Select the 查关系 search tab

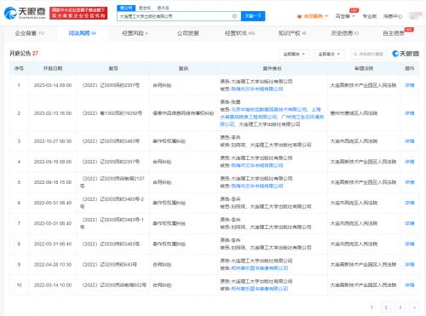163,8
